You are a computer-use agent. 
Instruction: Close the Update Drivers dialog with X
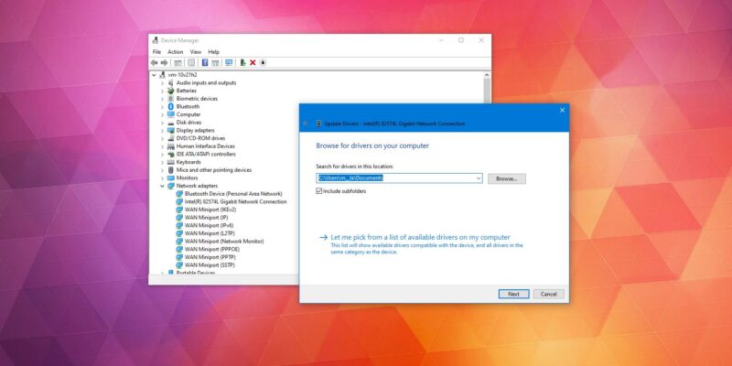click(562, 110)
